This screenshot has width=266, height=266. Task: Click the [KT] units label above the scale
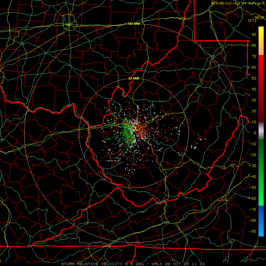coord(252,20)
